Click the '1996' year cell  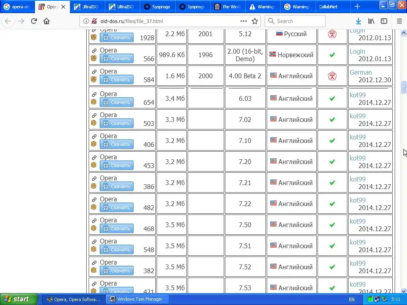pyautogui.click(x=205, y=55)
